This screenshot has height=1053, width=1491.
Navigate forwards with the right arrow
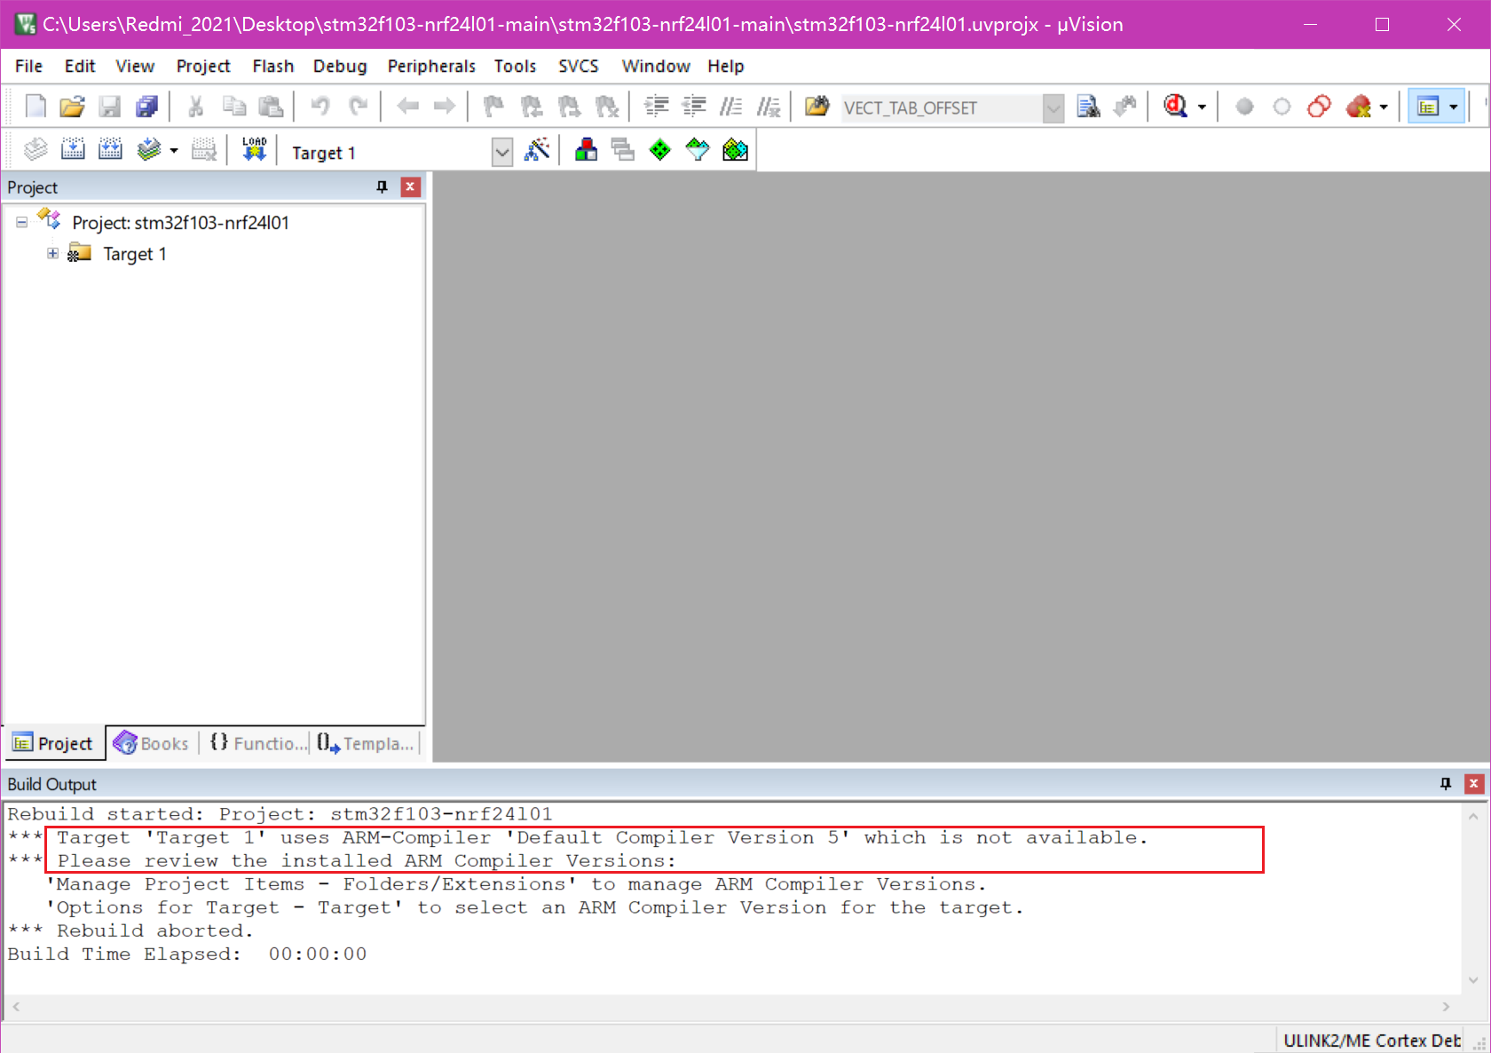(x=445, y=107)
